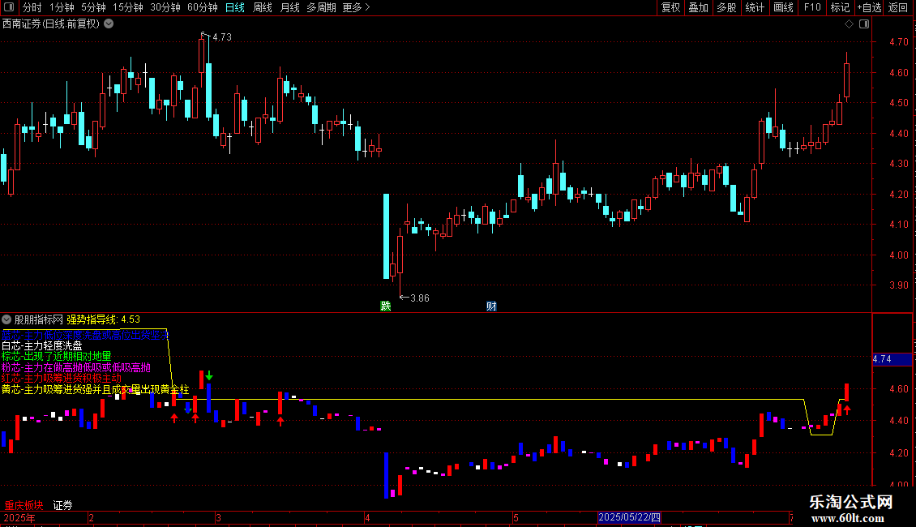Image resolution: width=916 pixels, height=527 pixels.
Task: Click the diamond icon above the chart
Action: tap(849, 24)
